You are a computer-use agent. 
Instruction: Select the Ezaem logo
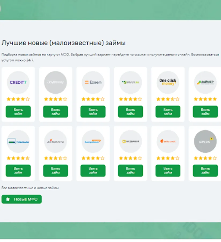(x=93, y=83)
